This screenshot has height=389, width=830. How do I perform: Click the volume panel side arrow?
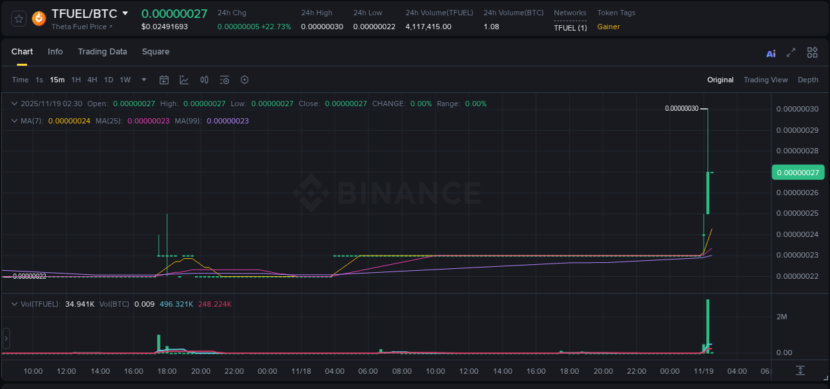pyautogui.click(x=5, y=338)
